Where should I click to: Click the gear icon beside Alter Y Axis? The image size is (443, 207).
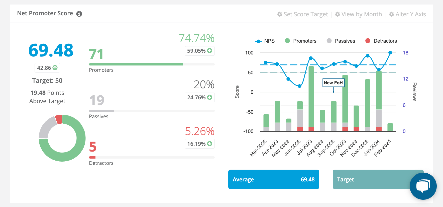coord(392,14)
